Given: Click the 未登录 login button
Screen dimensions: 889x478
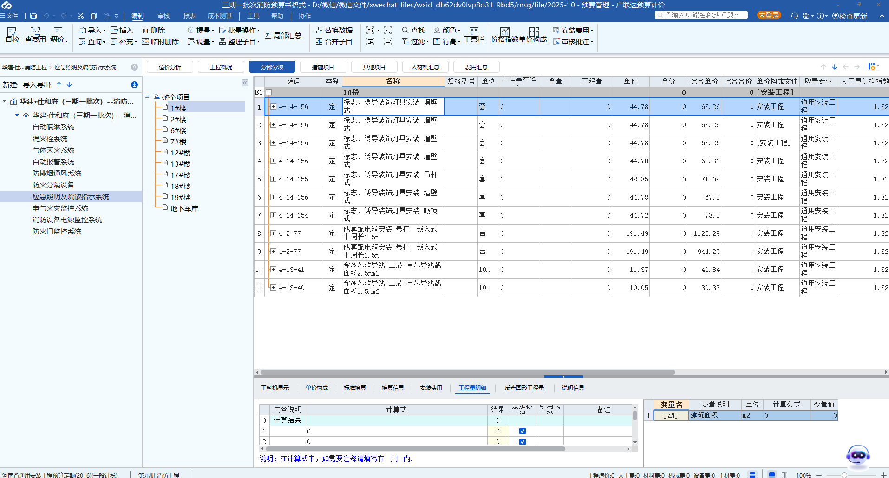Looking at the screenshot, I should point(769,14).
